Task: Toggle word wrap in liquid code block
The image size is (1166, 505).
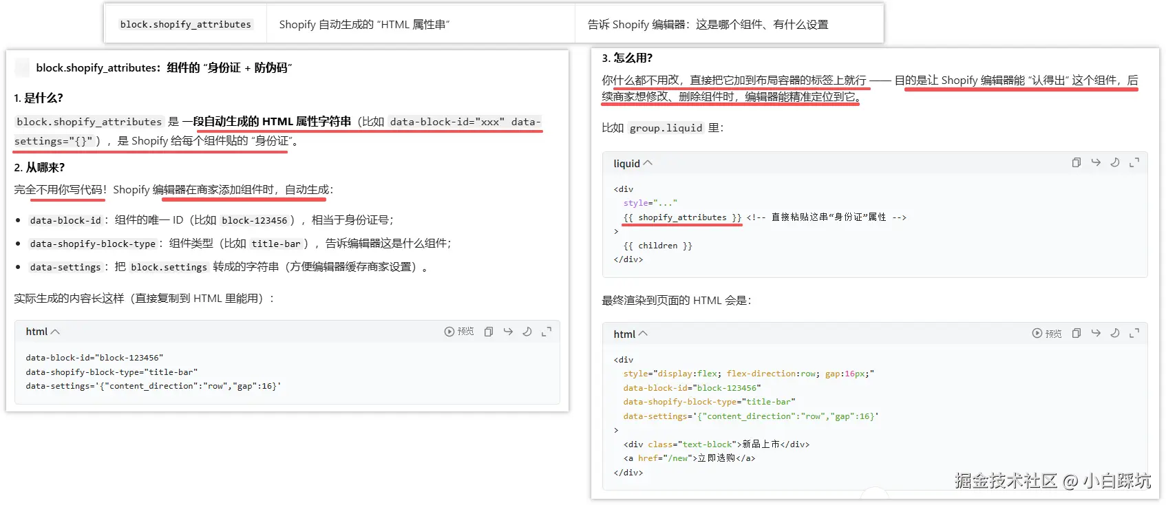Action: 1096,162
